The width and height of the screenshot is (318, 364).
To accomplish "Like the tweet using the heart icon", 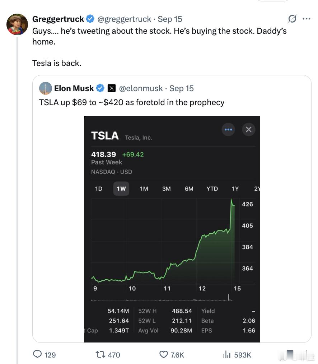I will 164,354.
